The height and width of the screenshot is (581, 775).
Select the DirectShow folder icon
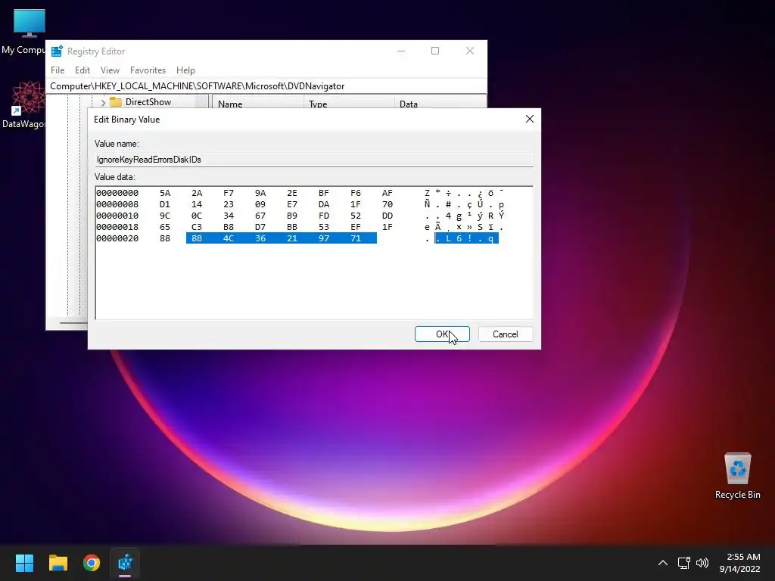(x=116, y=102)
